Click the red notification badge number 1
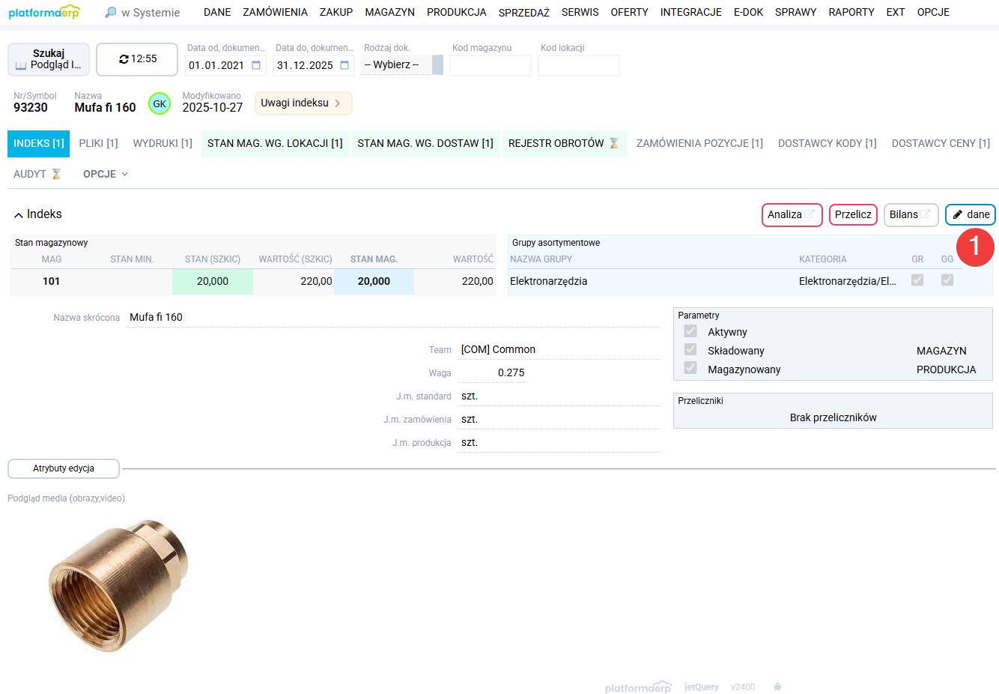The width and height of the screenshot is (999, 694). click(x=974, y=247)
